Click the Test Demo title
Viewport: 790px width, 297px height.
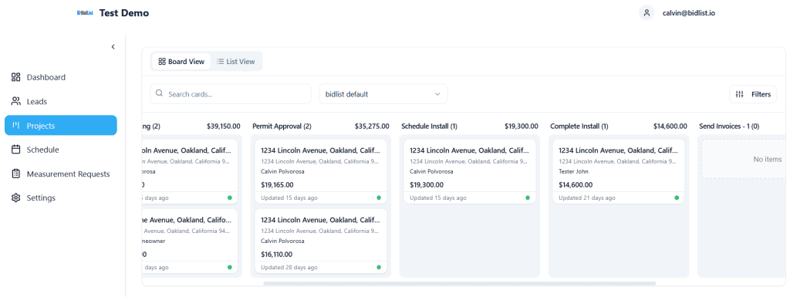pyautogui.click(x=124, y=13)
